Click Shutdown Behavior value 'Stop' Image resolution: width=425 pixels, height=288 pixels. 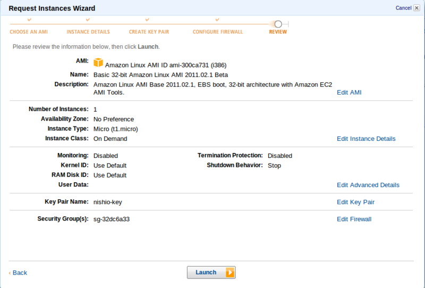coord(274,165)
